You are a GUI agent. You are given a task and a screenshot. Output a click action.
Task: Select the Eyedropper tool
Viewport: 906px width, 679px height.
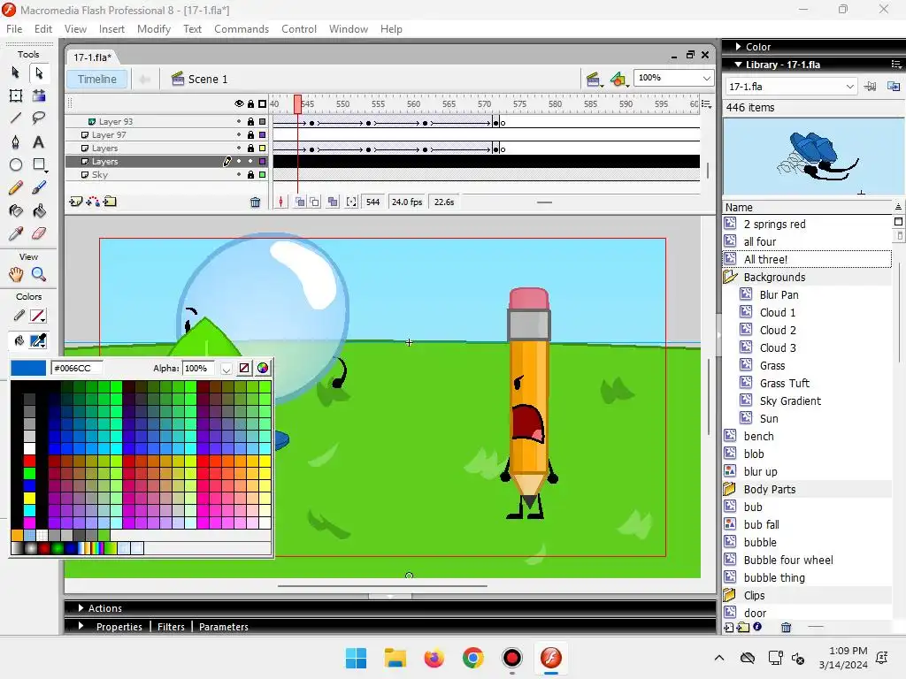tap(16, 233)
